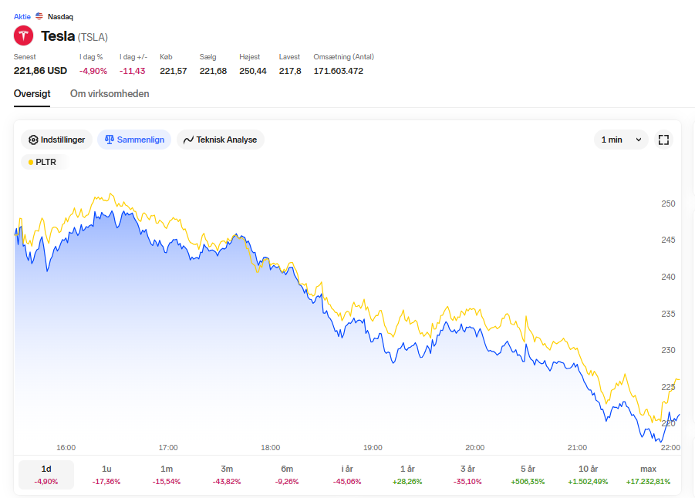695x498 pixels.
Task: Click the 250 price axis label
Action: click(668, 204)
